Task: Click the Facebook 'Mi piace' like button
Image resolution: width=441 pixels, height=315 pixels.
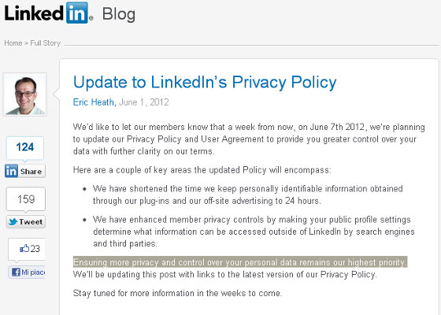Action: click(27, 272)
